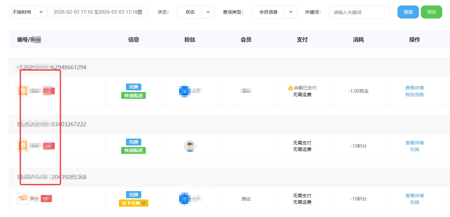Click the 物流信息 logistics link
Viewport: 450px width, 217px height.
pyautogui.click(x=415, y=95)
